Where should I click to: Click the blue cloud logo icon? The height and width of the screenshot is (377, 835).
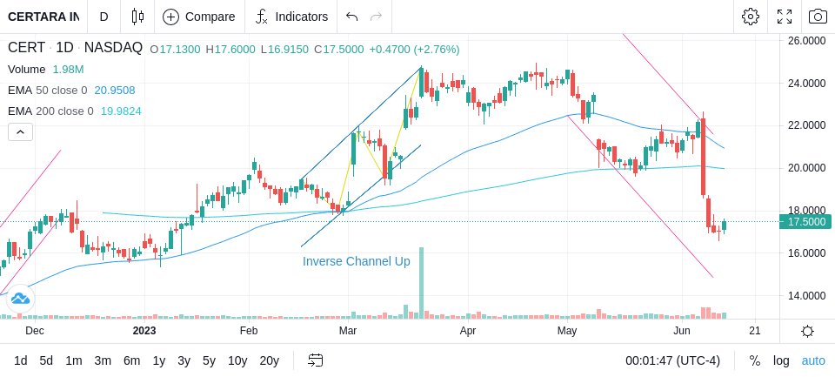pos(20,299)
